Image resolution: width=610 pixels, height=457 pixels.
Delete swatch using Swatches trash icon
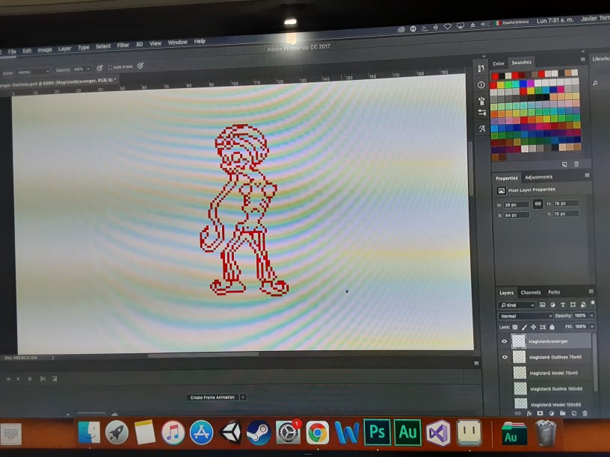click(x=576, y=164)
